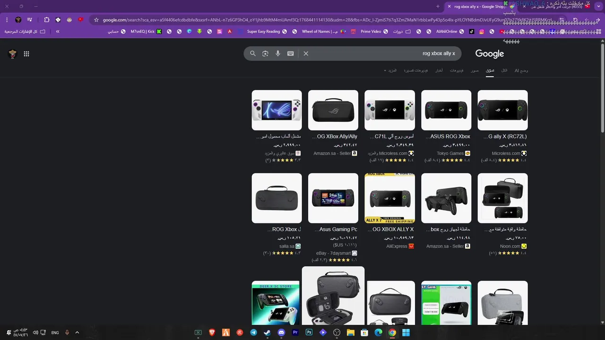Launch Adobe Photoshop from taskbar
Screen dimensions: 605x340
pos(309,332)
